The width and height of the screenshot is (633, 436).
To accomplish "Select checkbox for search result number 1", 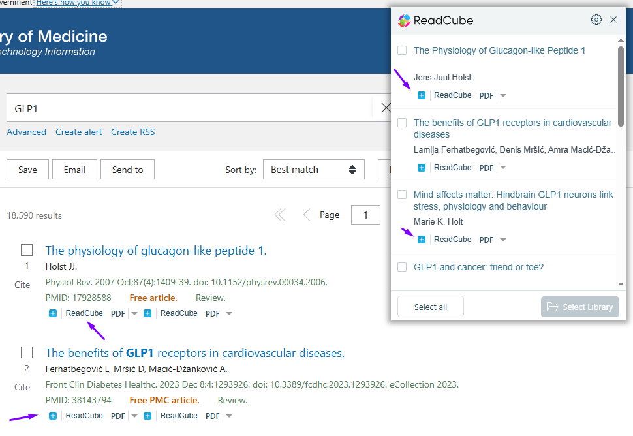I will 27,250.
